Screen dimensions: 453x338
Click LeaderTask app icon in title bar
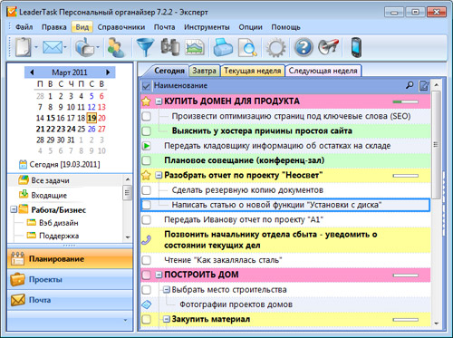(x=12, y=12)
